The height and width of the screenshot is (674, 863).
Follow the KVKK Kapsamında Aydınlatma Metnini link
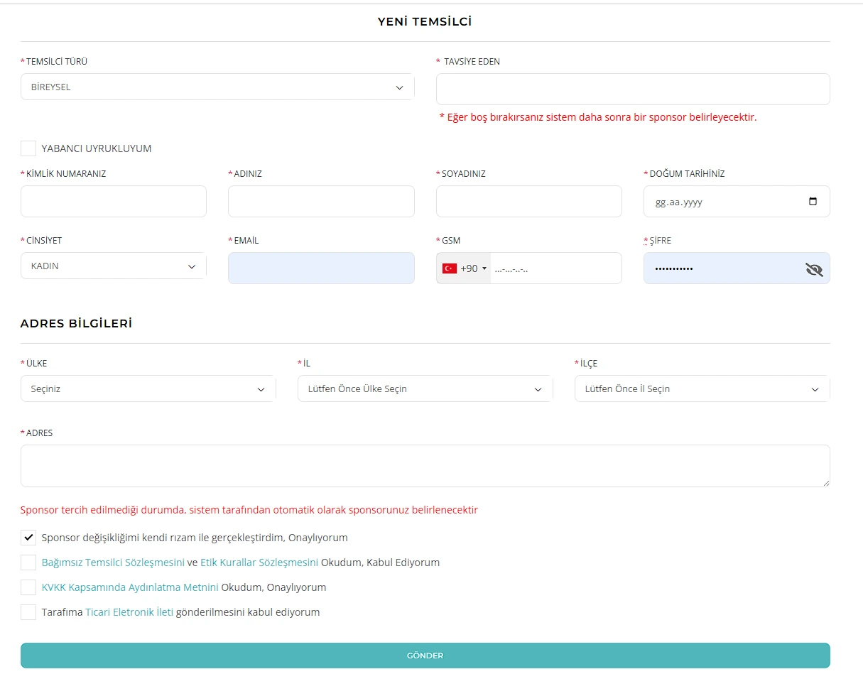[x=130, y=587]
